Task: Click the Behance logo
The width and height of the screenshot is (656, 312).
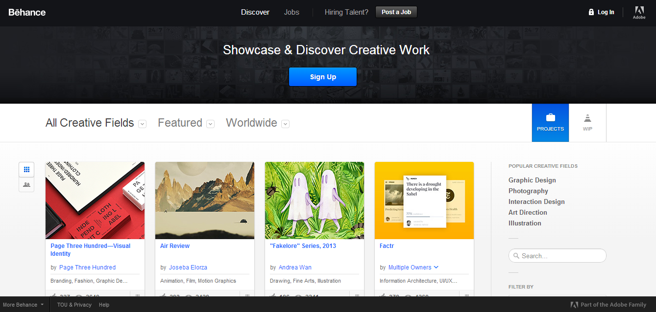Action: (27, 12)
